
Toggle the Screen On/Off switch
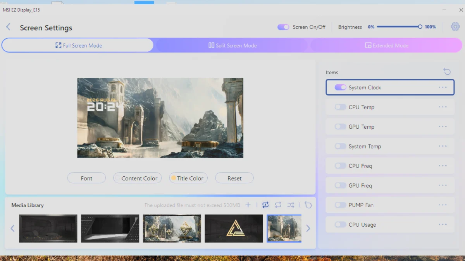tap(283, 27)
